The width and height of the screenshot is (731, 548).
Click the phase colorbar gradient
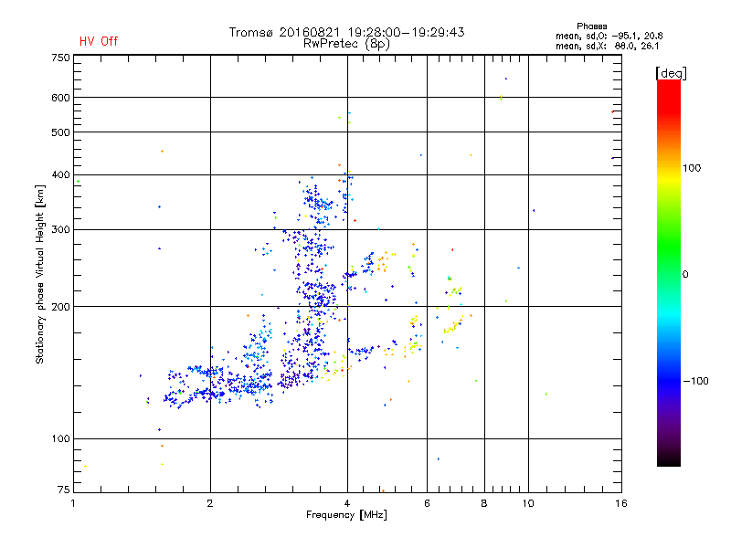(669, 272)
